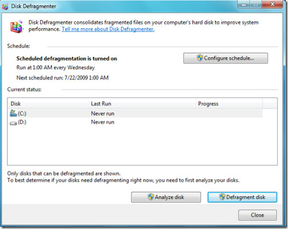The height and width of the screenshot is (229, 288).
Task: Click the Disk Defragmenter title bar icon
Action: point(5,6)
